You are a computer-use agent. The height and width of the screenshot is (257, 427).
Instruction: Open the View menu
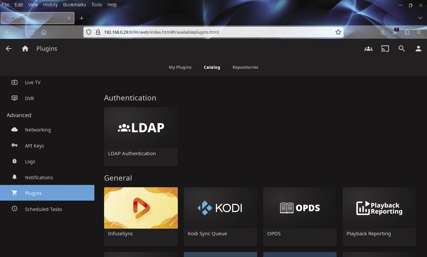[33, 5]
